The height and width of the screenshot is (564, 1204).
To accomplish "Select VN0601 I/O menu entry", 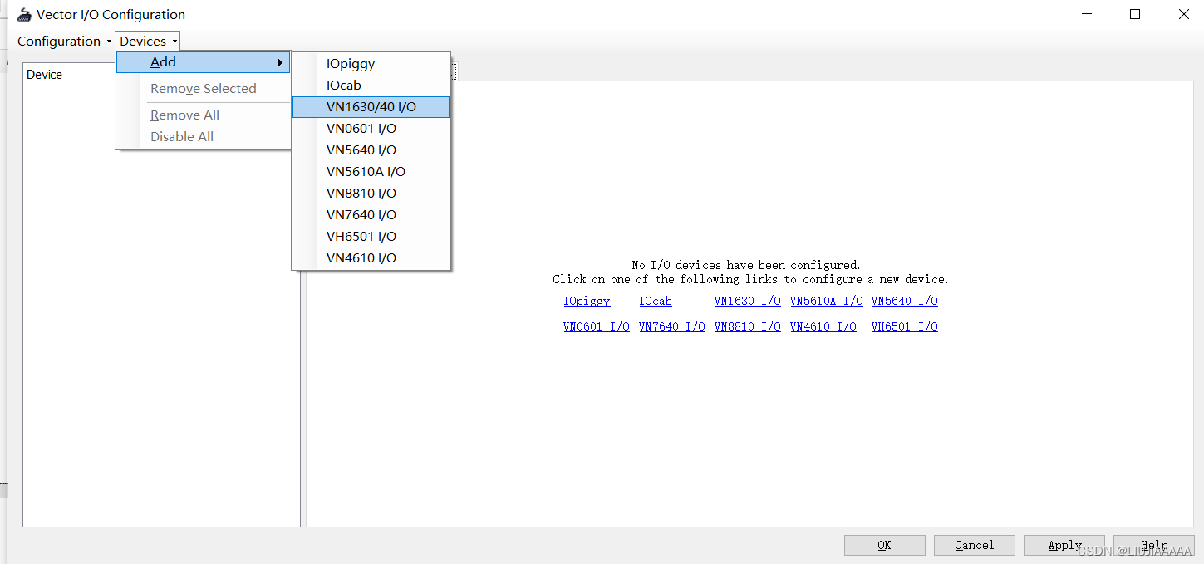I will coord(371,129).
